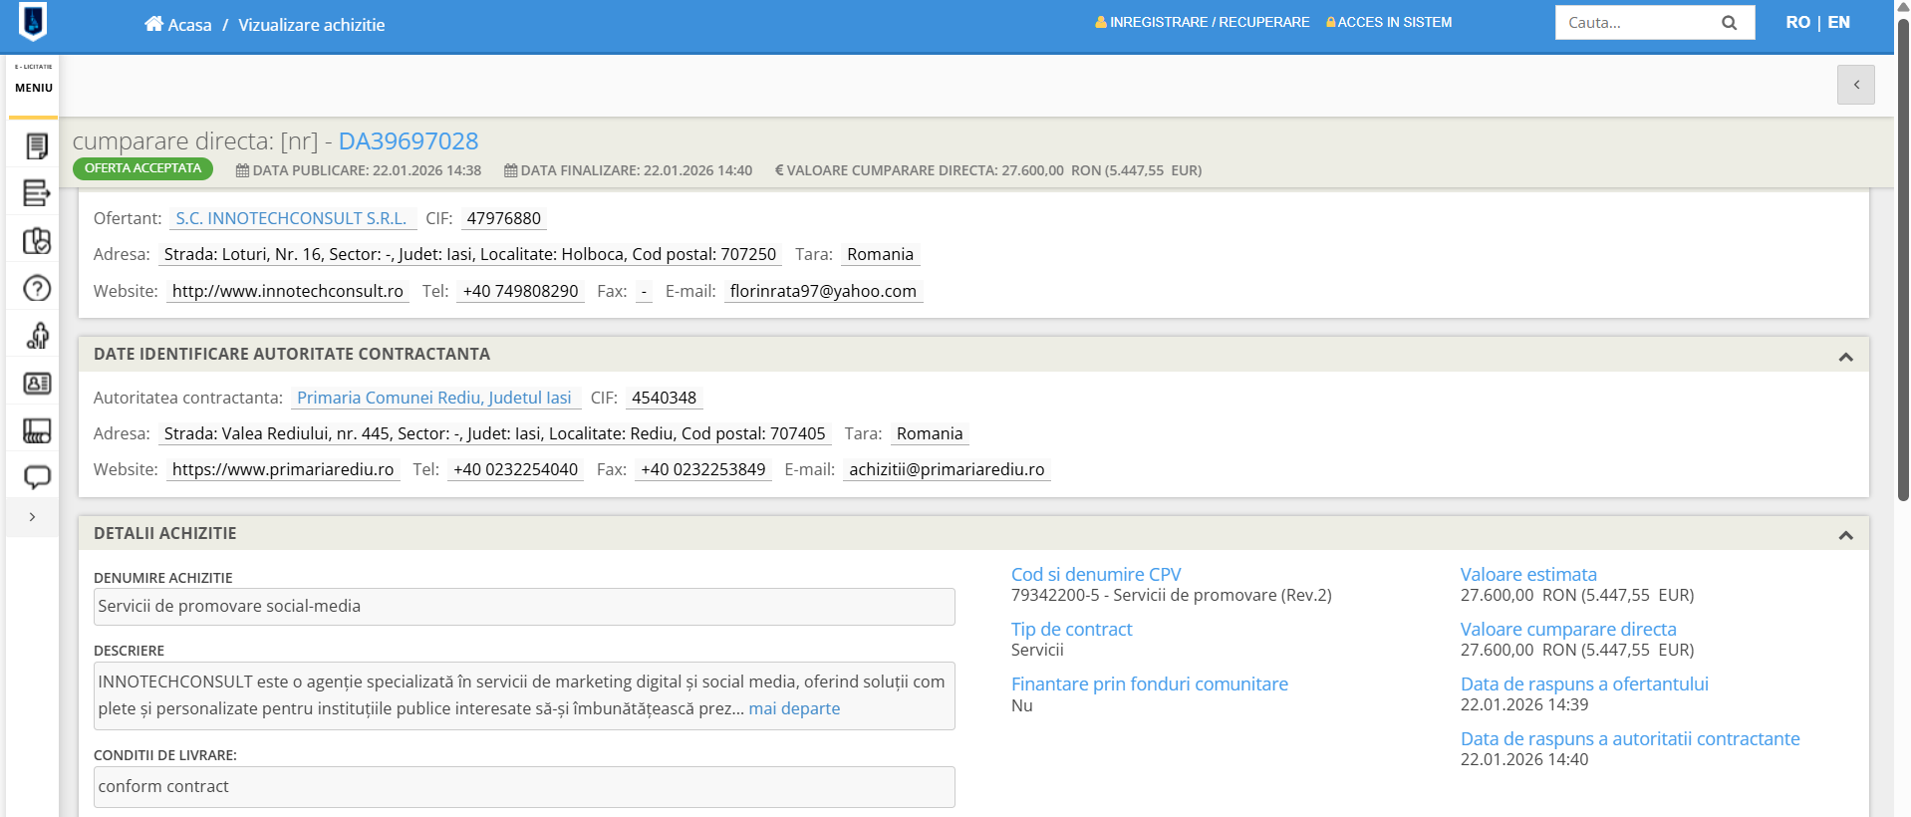
Task: Open the list-with-arrow sidebar icon
Action: click(37, 193)
